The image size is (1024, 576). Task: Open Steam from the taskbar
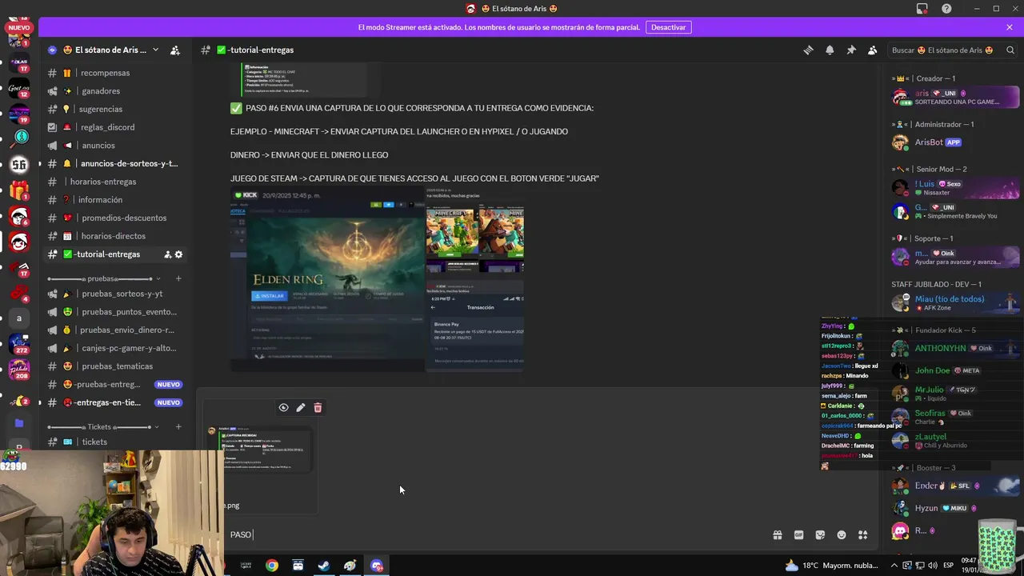324,566
